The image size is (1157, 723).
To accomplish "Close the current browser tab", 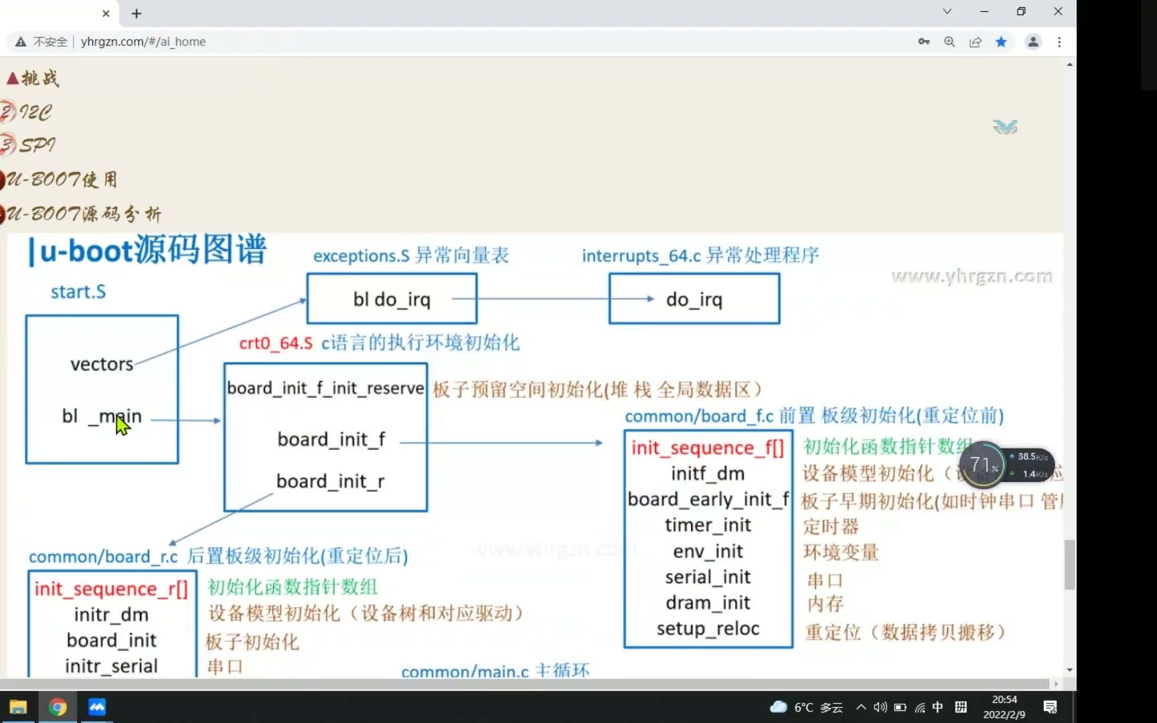I will point(106,13).
